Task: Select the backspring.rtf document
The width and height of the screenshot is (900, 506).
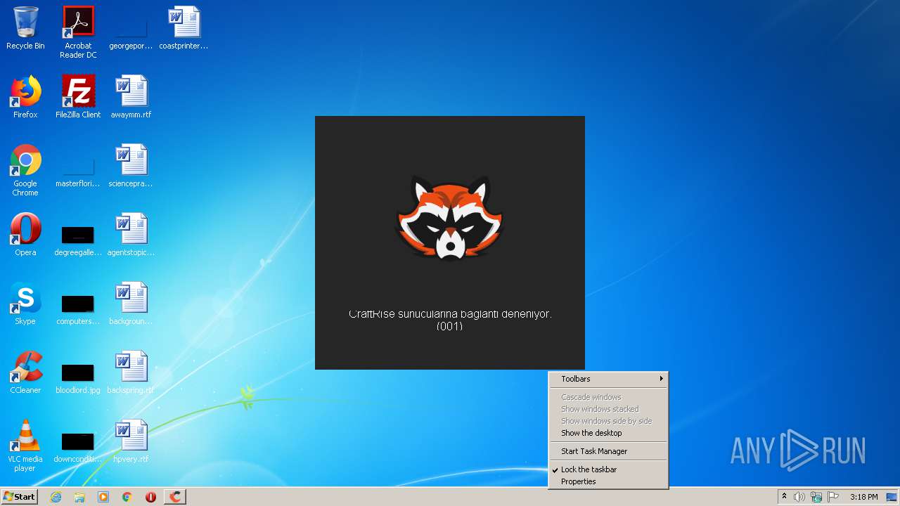Action: [131, 373]
